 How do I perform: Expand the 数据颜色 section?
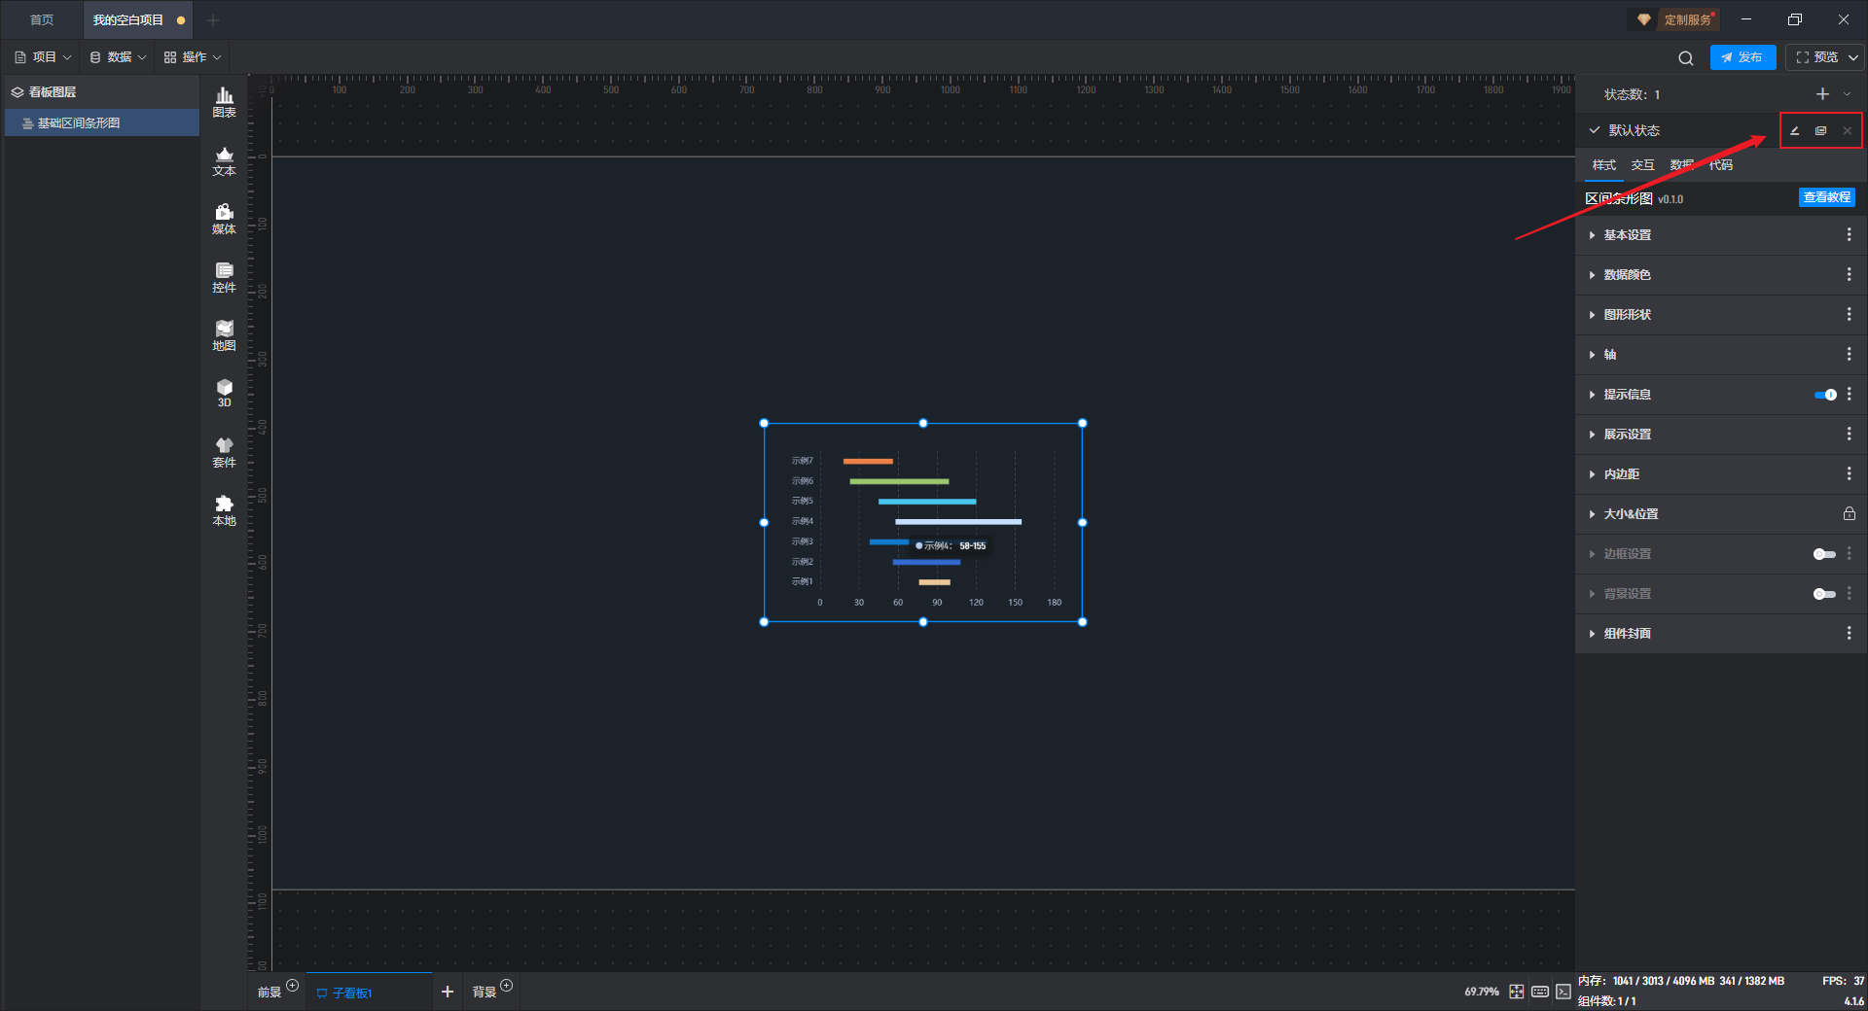pyautogui.click(x=1627, y=275)
